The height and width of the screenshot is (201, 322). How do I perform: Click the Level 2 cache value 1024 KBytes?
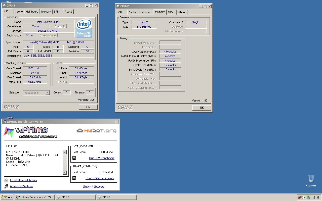click(x=81, y=77)
